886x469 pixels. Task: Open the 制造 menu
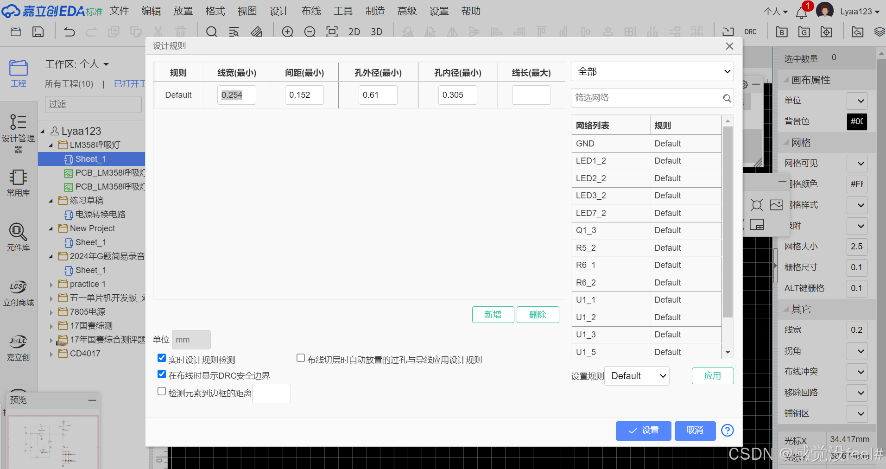tap(375, 11)
